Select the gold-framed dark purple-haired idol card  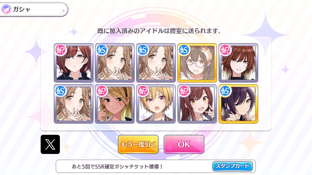[238, 104]
